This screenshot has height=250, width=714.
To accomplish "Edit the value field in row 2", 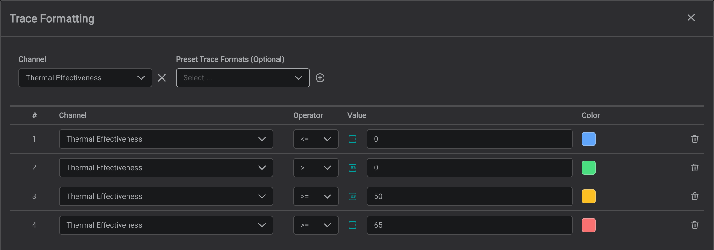I will 470,168.
